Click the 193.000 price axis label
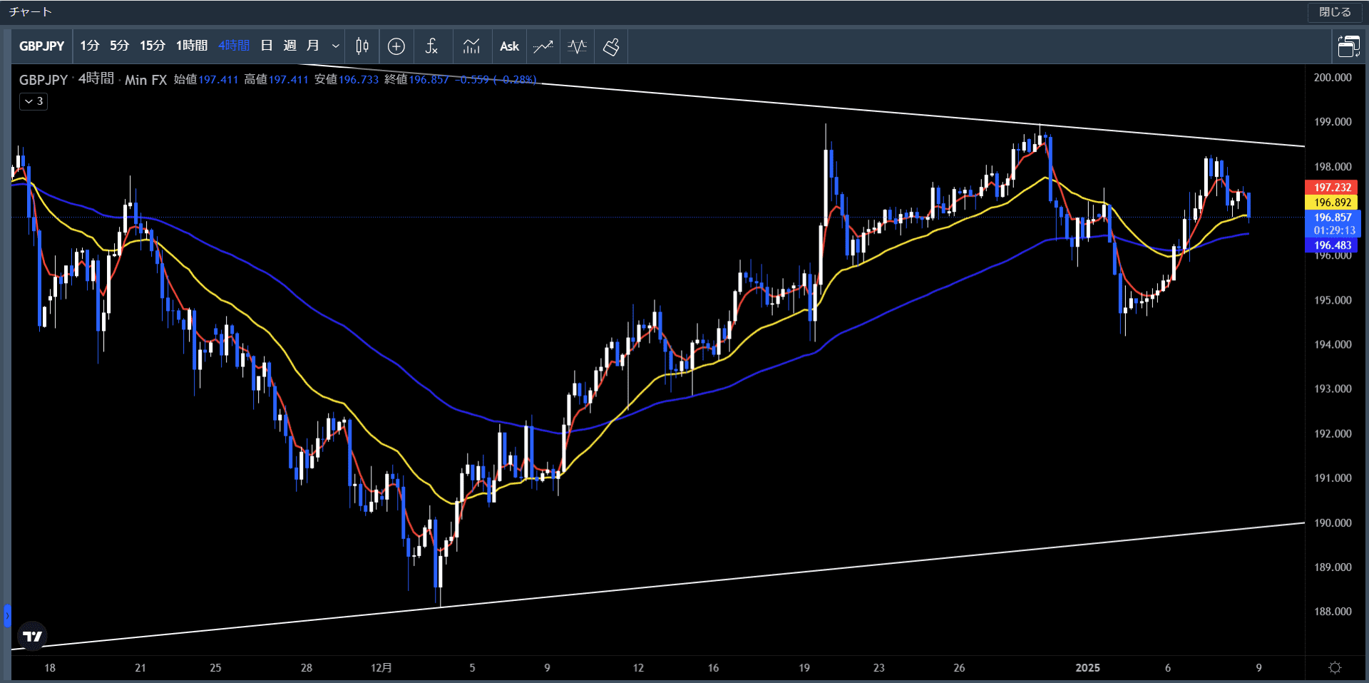Screen dimensions: 1369x683 tap(1333, 389)
